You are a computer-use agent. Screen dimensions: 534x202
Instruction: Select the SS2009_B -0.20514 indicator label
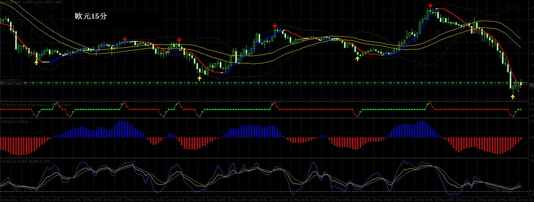pos(15,122)
